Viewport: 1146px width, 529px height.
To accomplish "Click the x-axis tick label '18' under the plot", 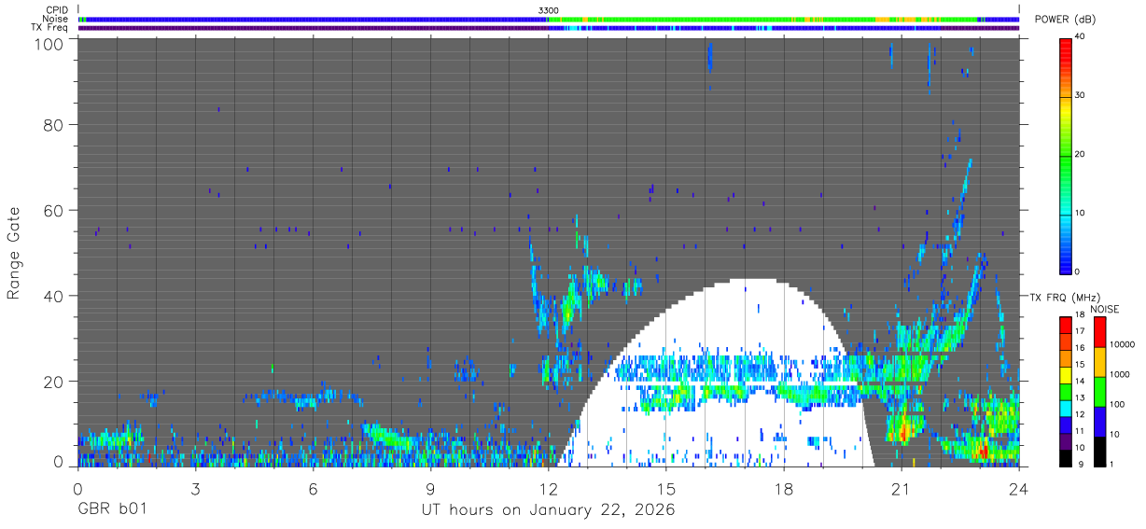I will [x=783, y=488].
